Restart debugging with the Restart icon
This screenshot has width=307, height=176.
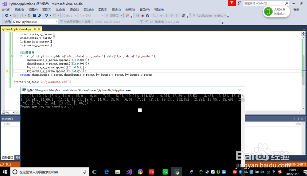(148, 15)
